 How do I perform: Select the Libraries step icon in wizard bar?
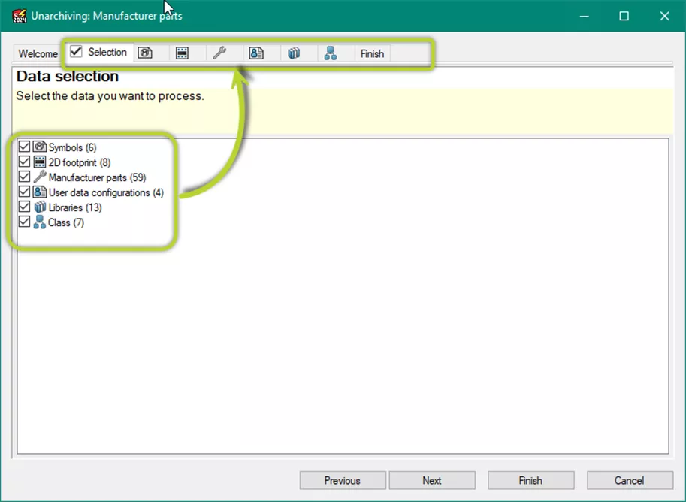(x=295, y=52)
